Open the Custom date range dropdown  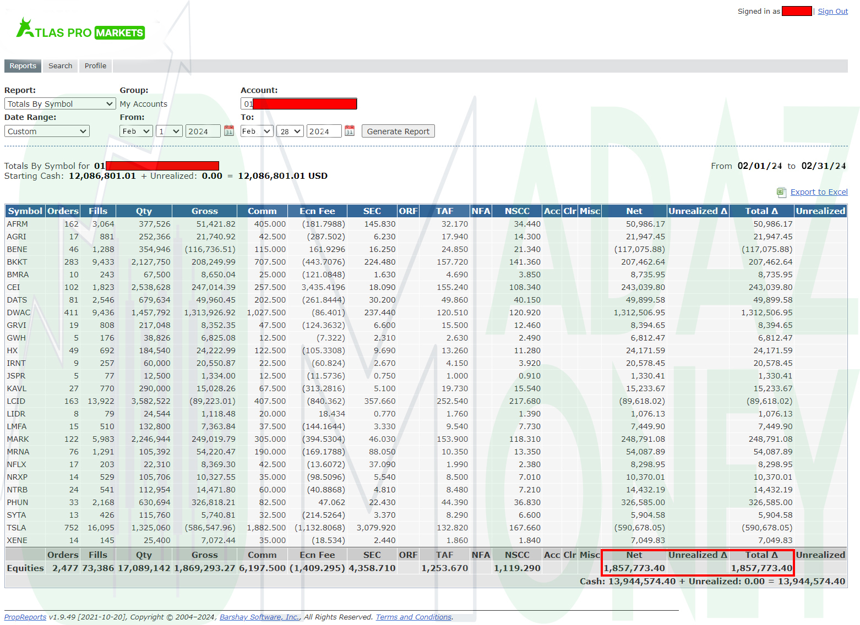[46, 130]
